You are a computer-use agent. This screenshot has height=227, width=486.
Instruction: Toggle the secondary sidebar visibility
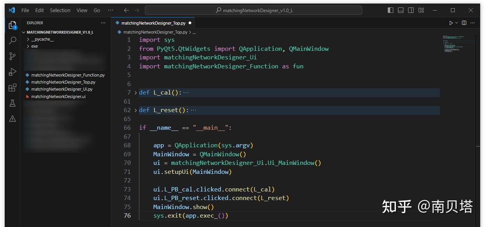point(411,10)
